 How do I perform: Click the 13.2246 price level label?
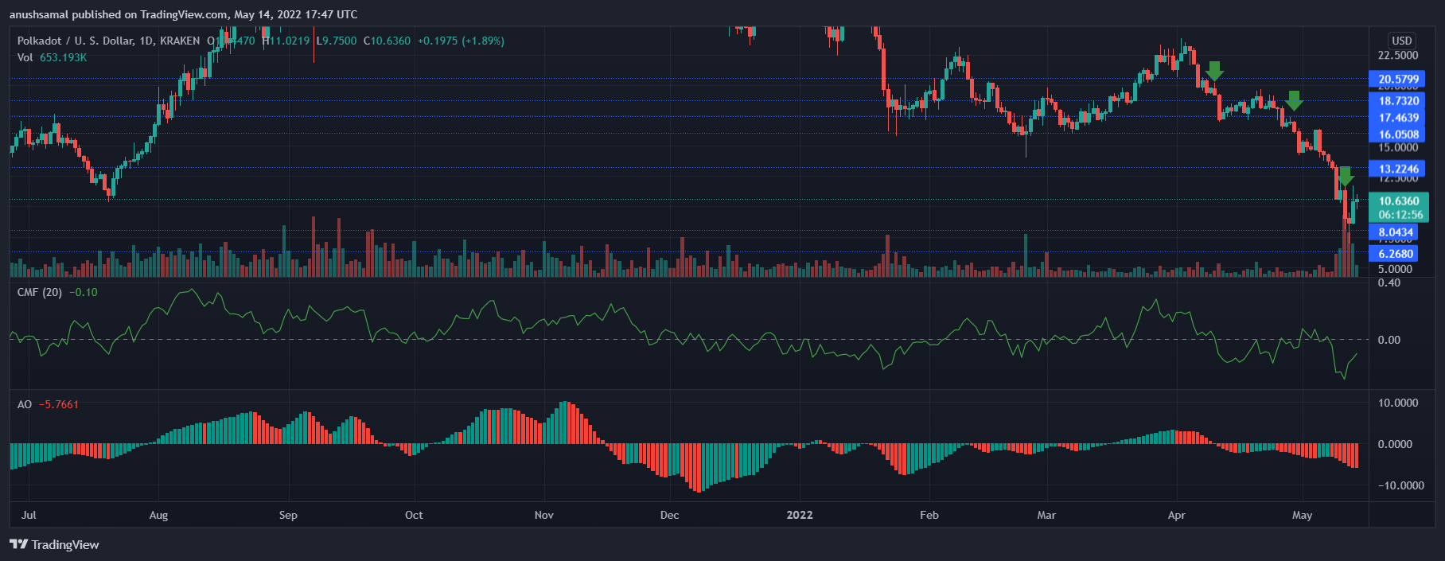pyautogui.click(x=1398, y=169)
